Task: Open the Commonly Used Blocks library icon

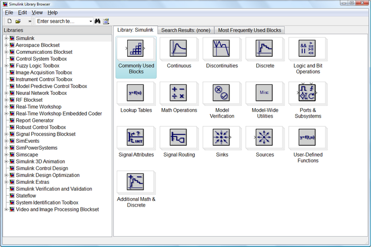Action: (x=136, y=48)
